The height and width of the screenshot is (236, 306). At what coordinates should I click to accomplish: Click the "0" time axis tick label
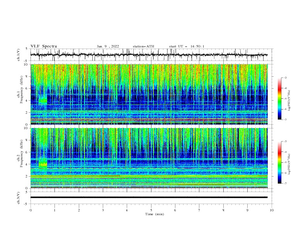click(31, 210)
